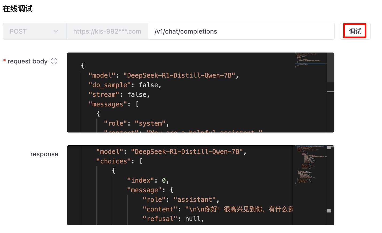The width and height of the screenshot is (382, 233).
Task: Click the false value after "do_sample"
Action: tap(148, 85)
